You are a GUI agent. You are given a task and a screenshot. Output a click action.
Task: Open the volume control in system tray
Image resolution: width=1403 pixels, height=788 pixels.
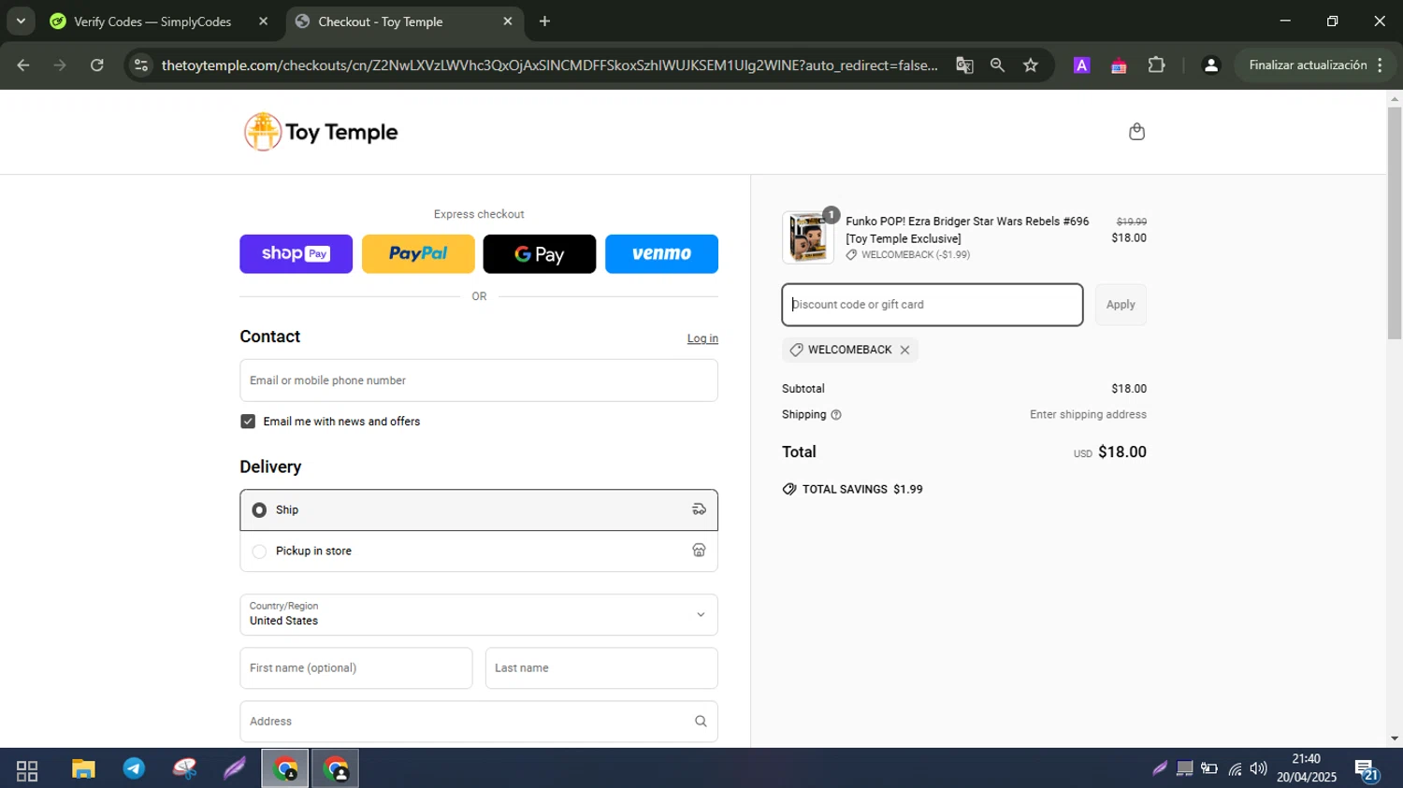1258,769
